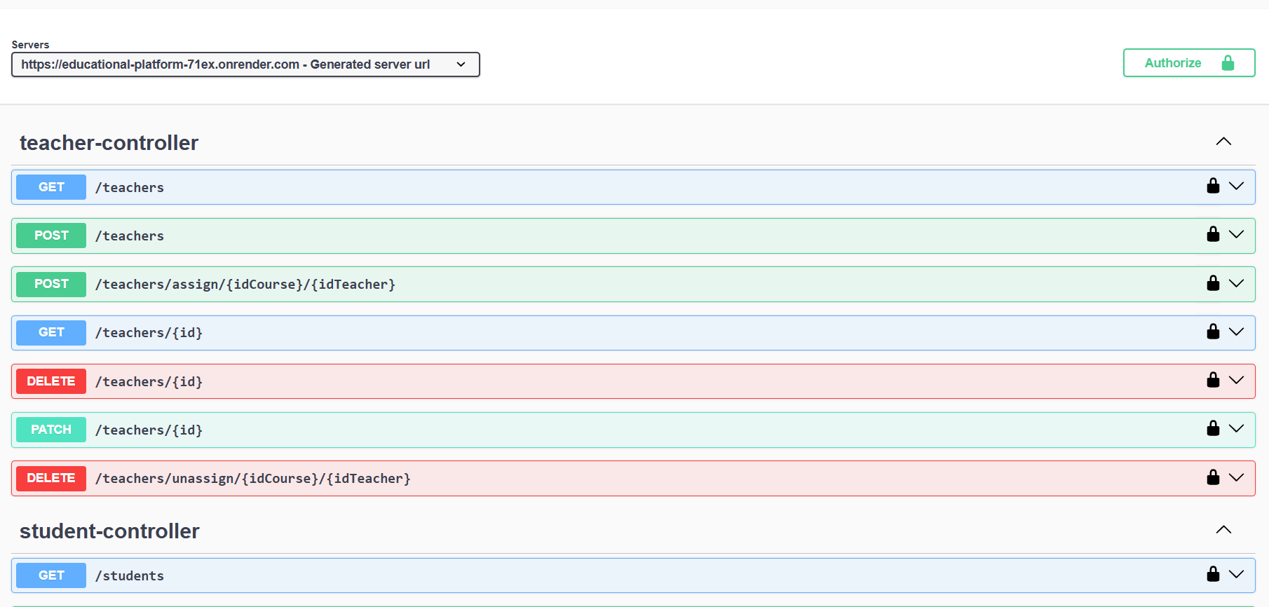
Task: Click the PATCH method badge
Action: tap(51, 430)
